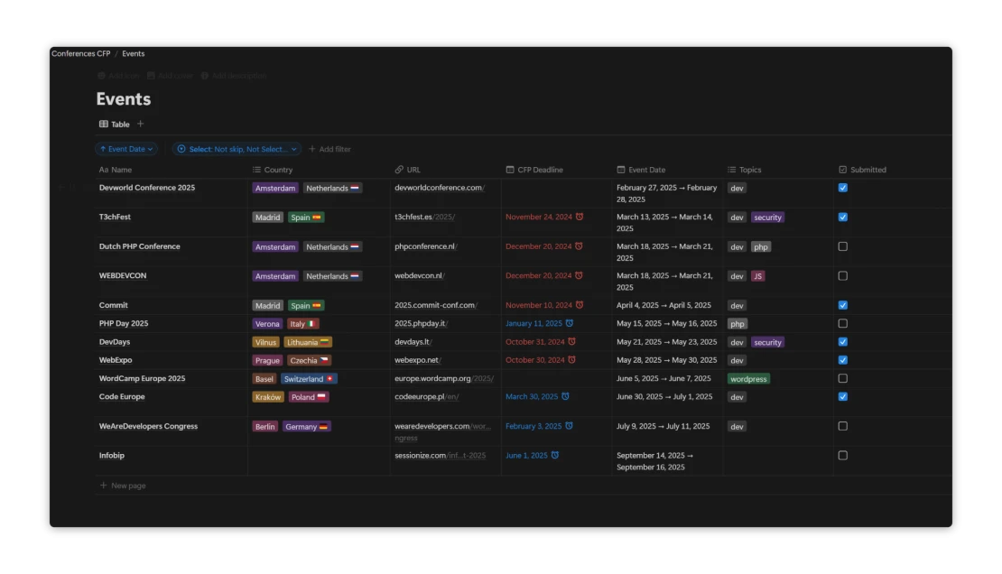1002x574 pixels.
Task: Click the checkbox icon in Submitted column header
Action: tap(843, 170)
